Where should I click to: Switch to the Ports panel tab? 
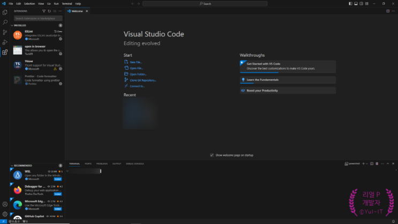pos(88,164)
